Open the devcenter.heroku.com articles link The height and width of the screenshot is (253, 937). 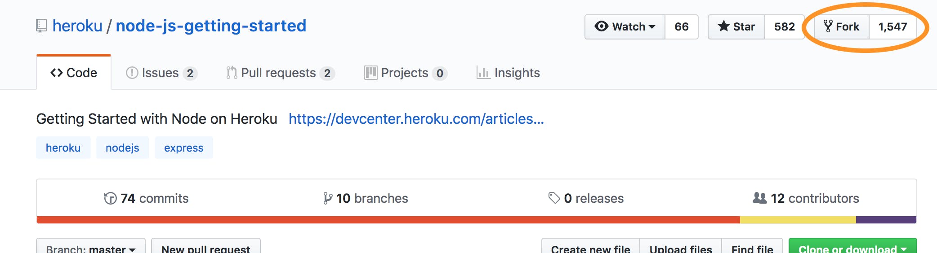tap(416, 119)
